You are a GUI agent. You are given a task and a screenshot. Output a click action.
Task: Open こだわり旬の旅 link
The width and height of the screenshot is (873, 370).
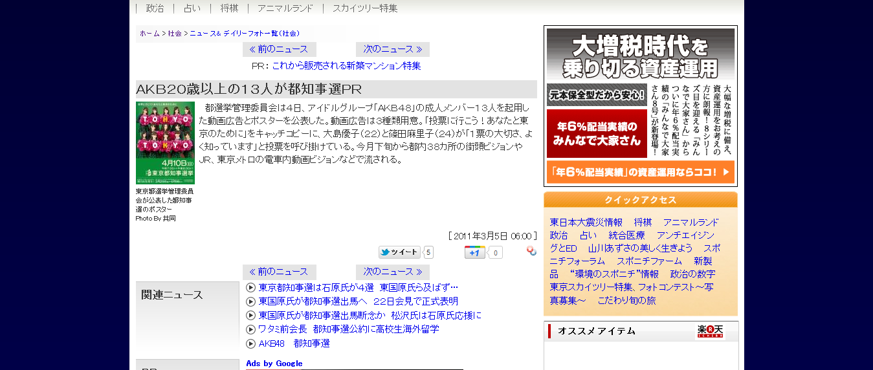point(626,301)
